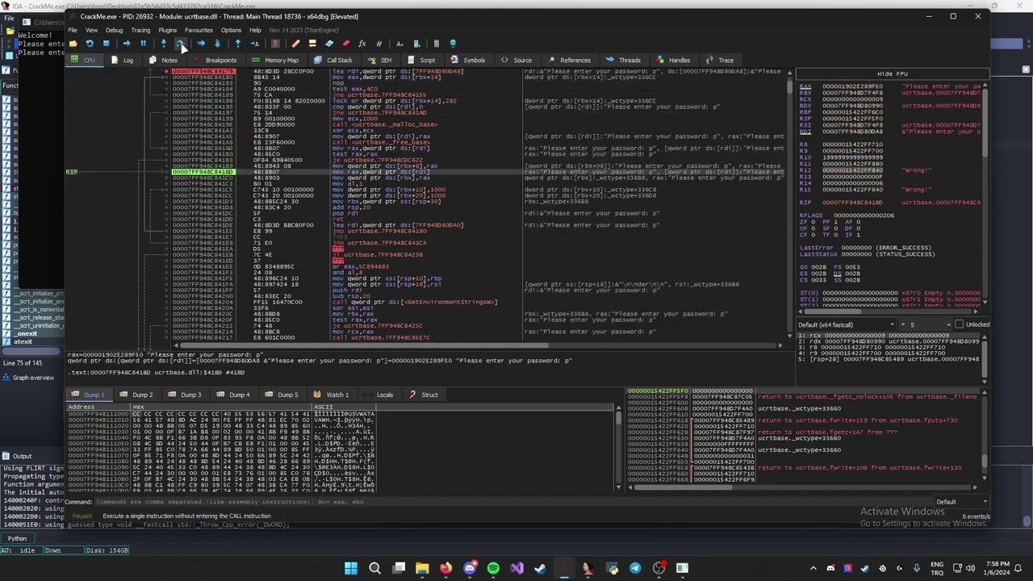Open the Favourites menu
Screen dimensions: 1033x581
pyautogui.click(x=199, y=30)
